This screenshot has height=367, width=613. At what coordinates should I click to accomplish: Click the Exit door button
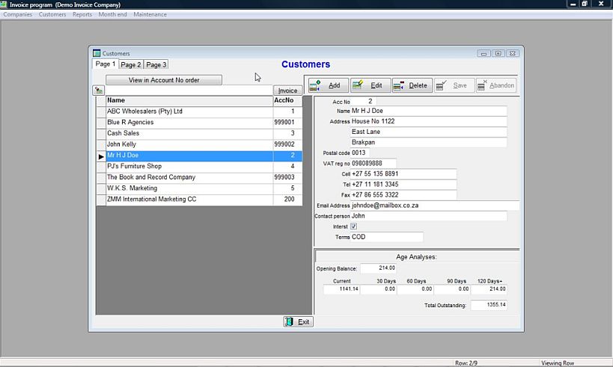coord(298,321)
